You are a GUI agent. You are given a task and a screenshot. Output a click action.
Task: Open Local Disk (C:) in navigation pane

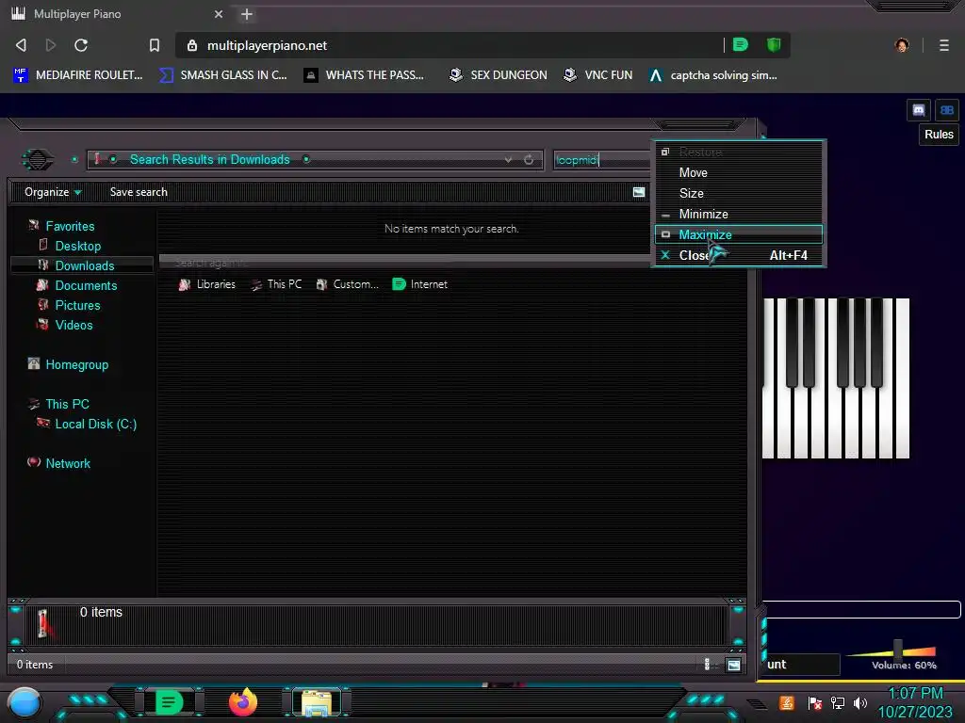(x=95, y=424)
